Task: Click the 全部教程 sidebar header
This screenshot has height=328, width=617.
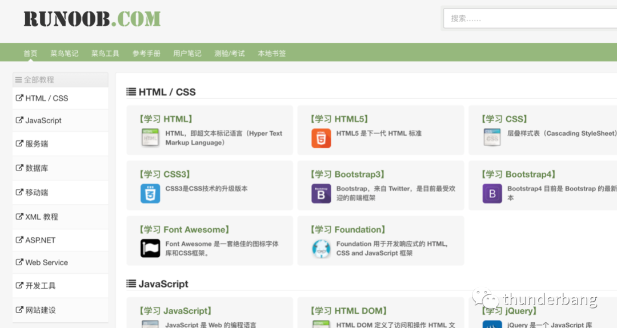Action: coord(60,80)
